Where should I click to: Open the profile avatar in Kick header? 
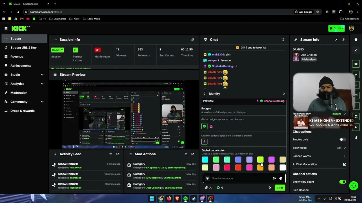352,28
